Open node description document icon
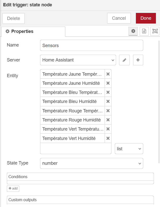160x207 pixels. click(144, 31)
